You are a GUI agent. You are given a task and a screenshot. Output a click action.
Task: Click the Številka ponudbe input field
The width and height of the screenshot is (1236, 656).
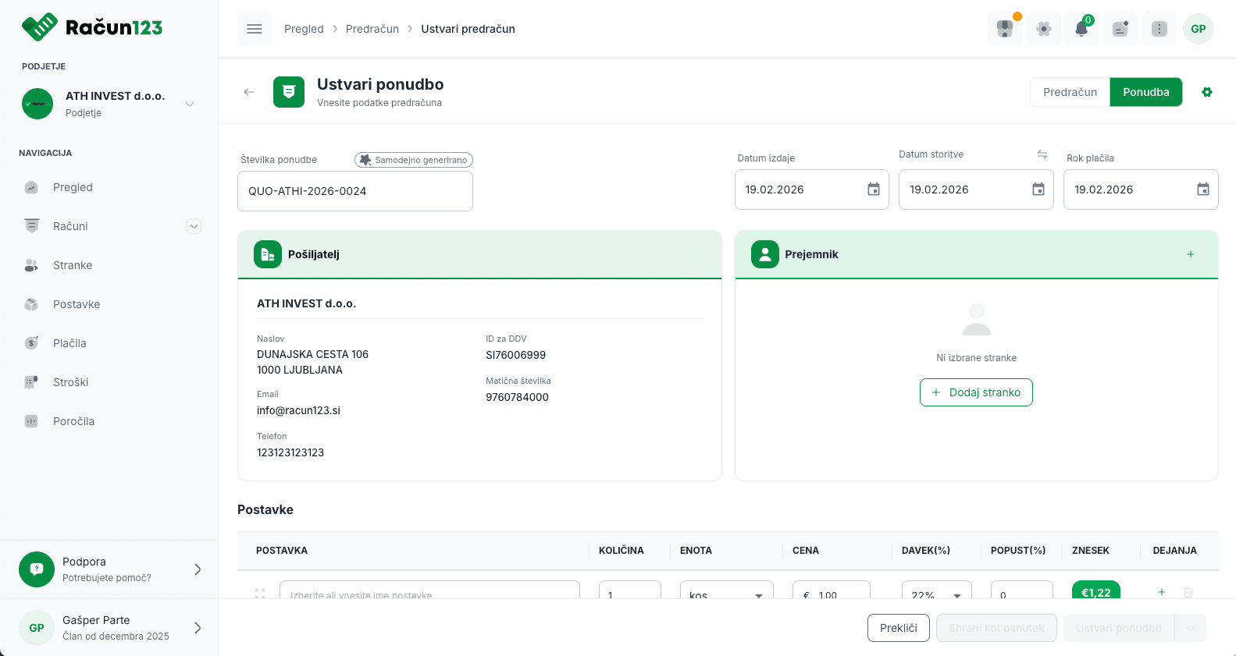click(354, 191)
